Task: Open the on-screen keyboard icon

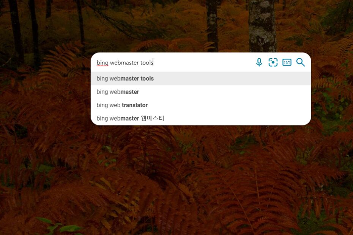Action: click(287, 62)
